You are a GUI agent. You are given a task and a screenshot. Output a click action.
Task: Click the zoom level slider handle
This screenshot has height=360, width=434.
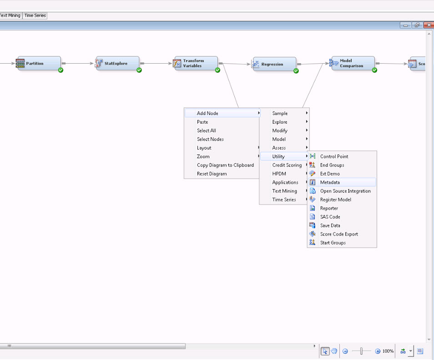tap(362, 351)
